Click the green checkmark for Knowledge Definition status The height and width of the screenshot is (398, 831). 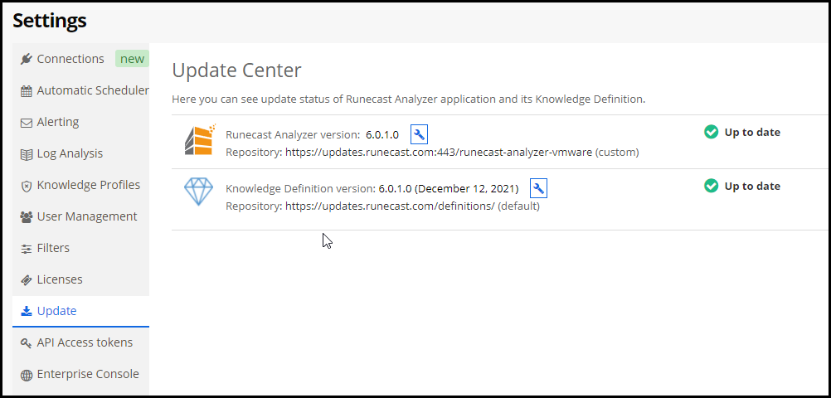coord(712,186)
